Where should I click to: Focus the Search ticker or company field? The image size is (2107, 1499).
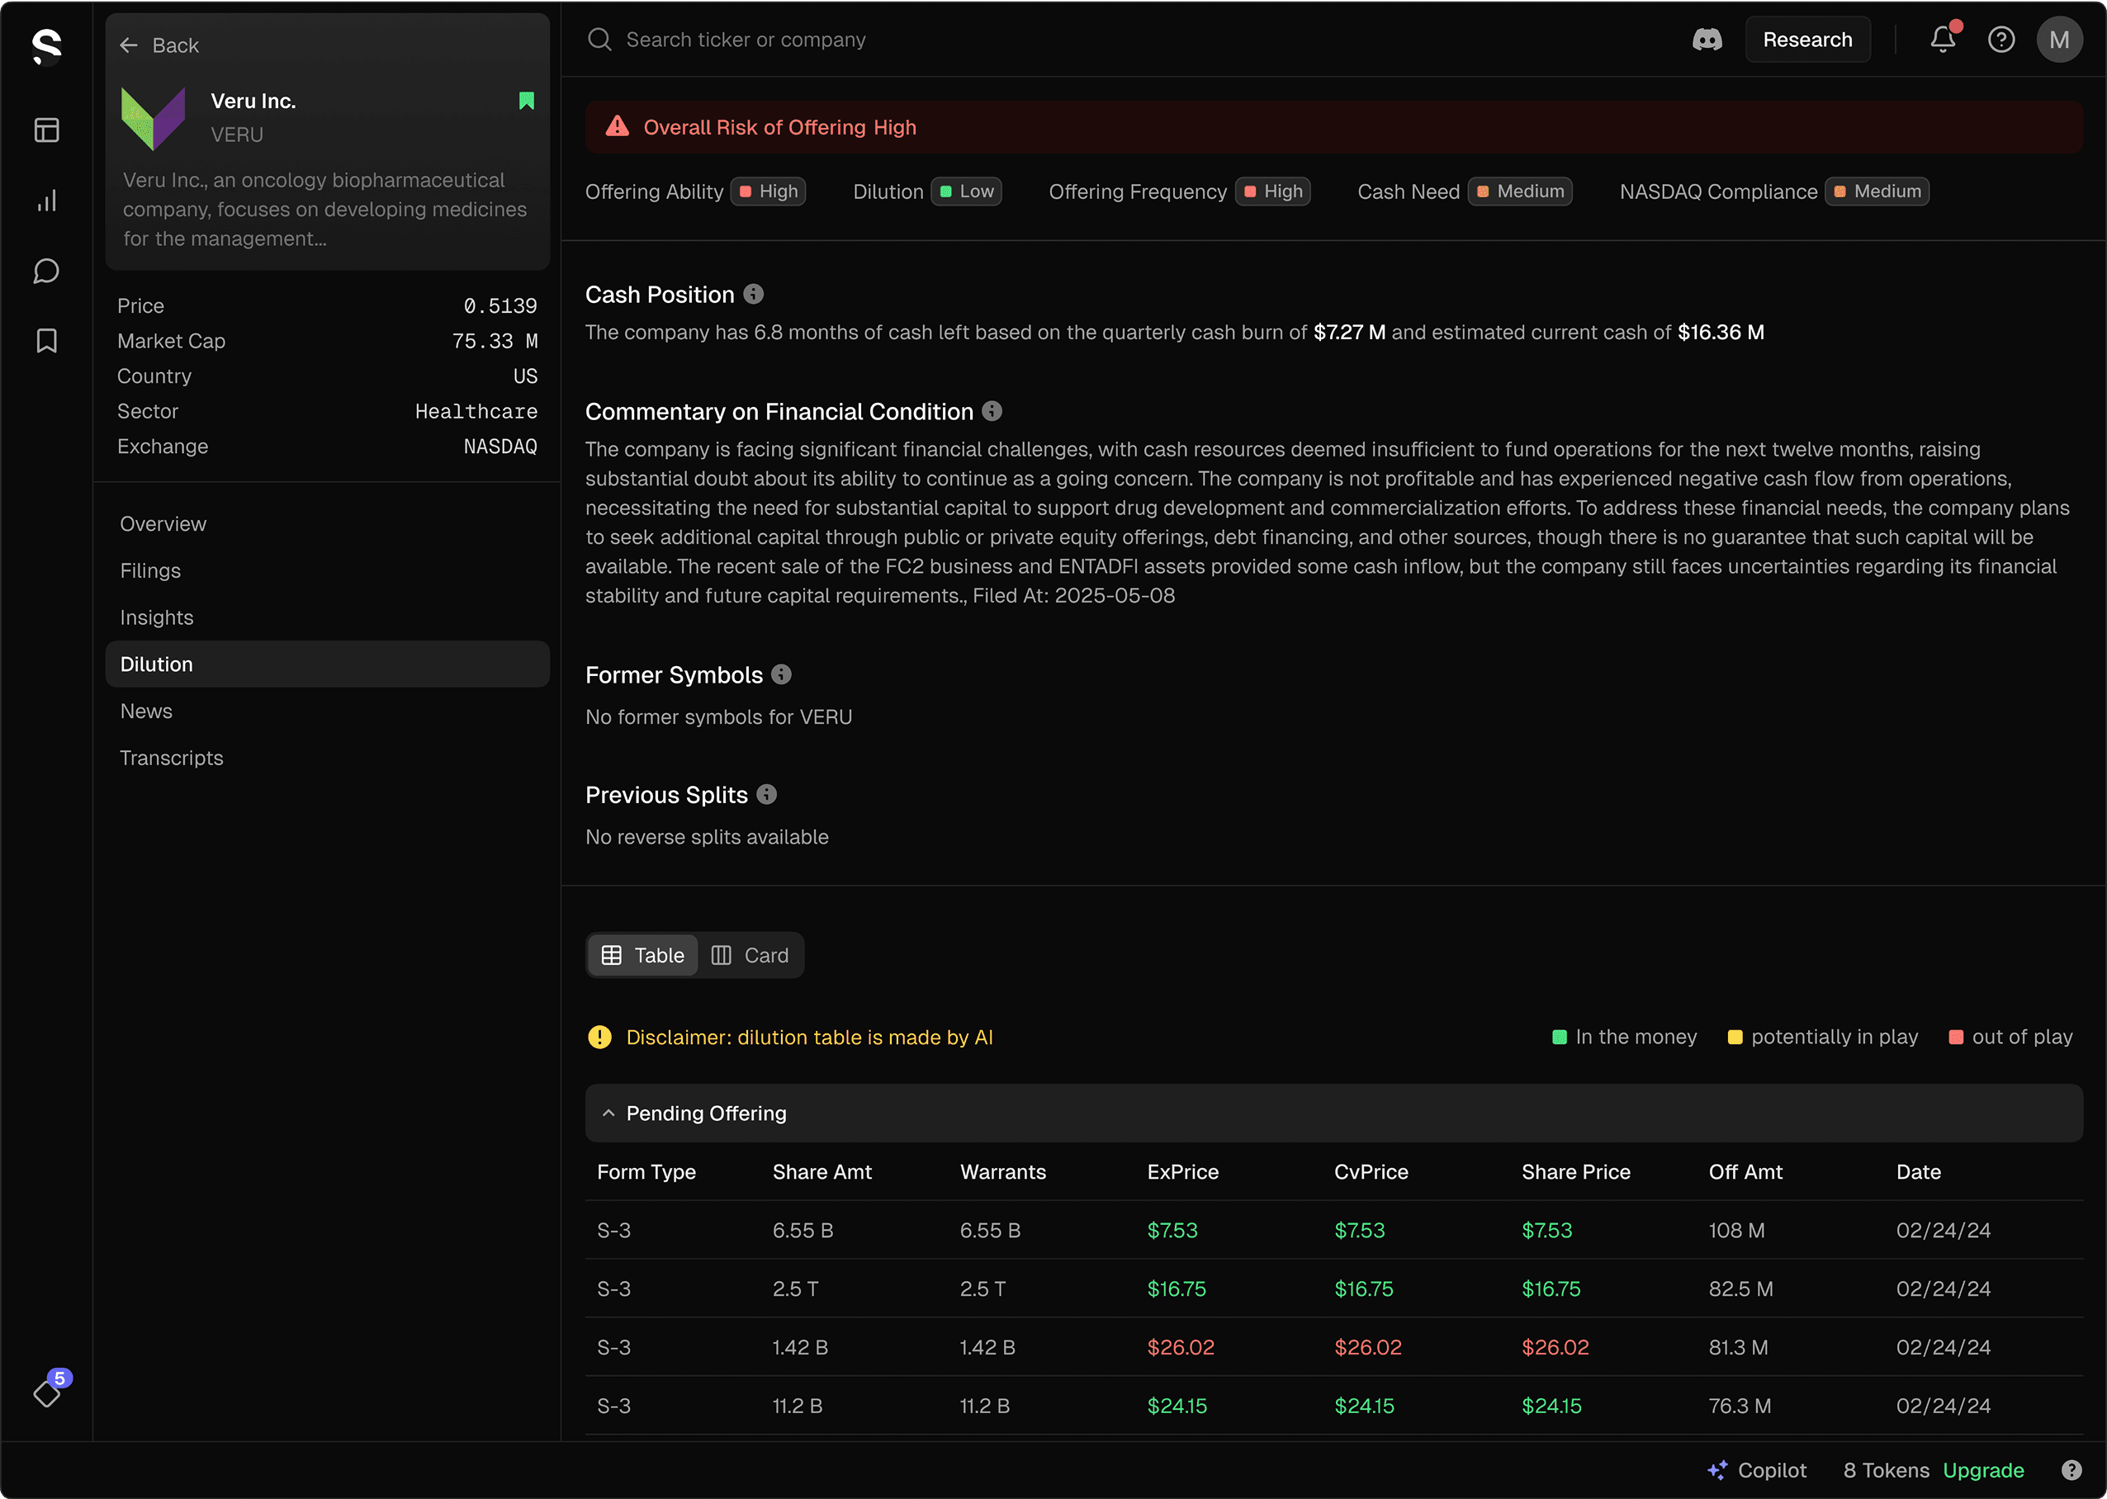coord(746,40)
